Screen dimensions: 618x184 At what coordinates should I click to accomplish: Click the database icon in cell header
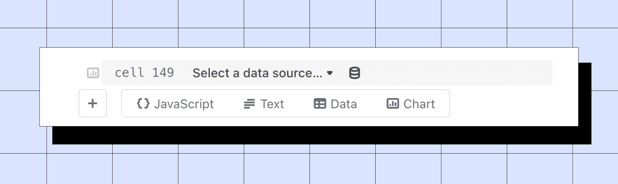[x=354, y=73]
